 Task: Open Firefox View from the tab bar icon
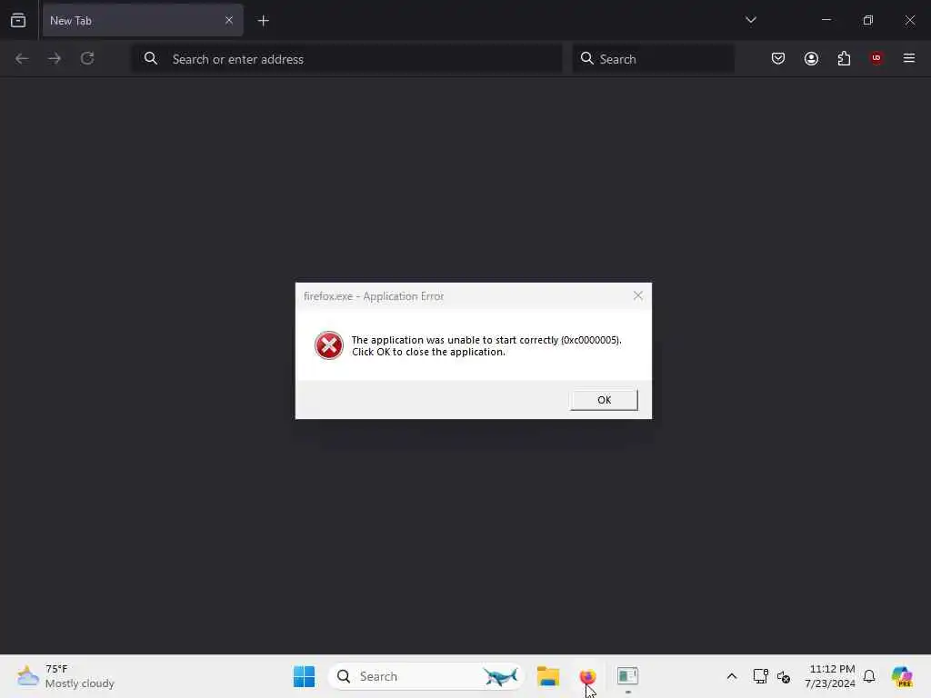coord(18,20)
